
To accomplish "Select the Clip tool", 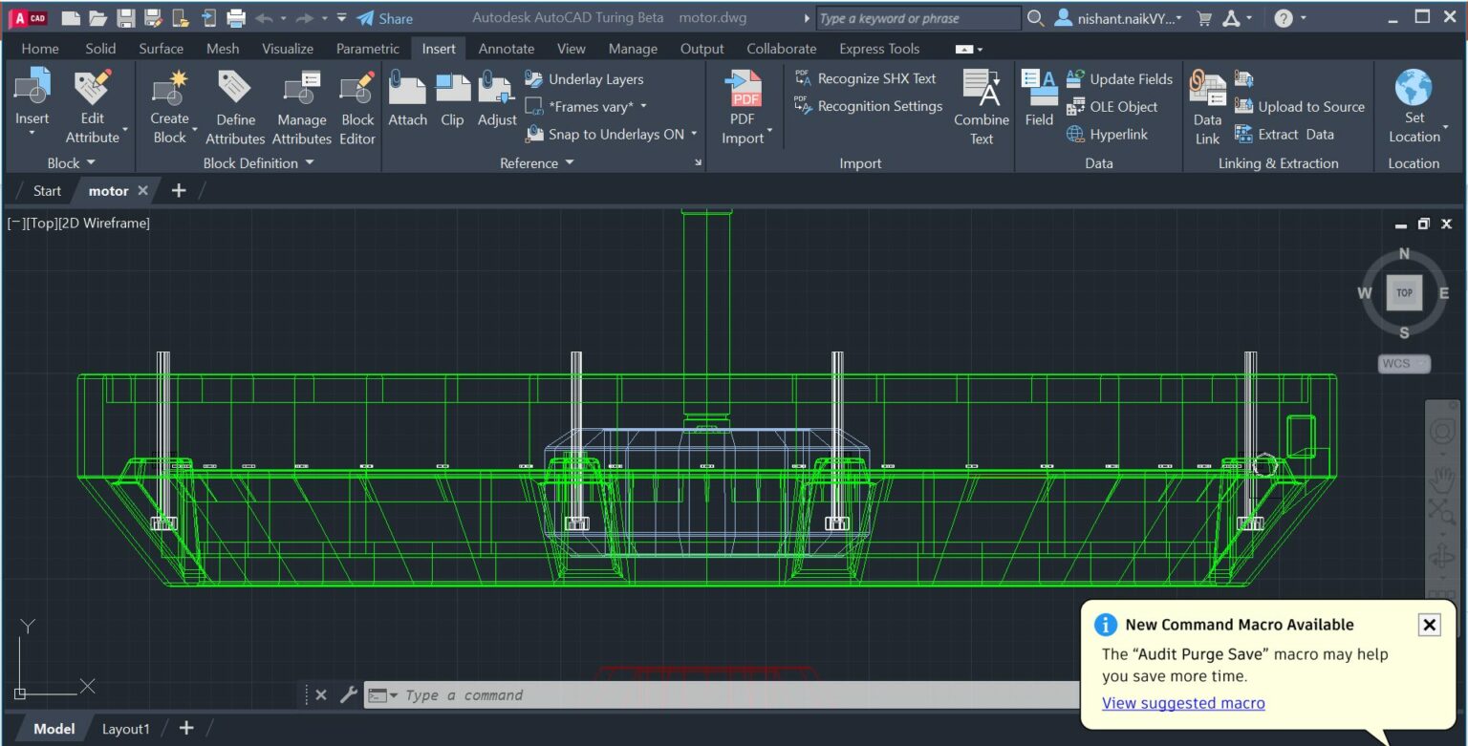I will click(452, 98).
